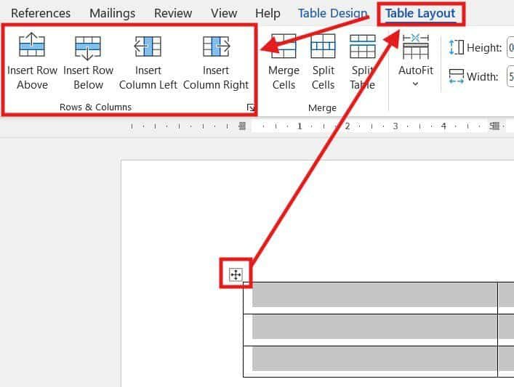The width and height of the screenshot is (514, 387).
Task: Click the table move handle
Action: pos(236,274)
